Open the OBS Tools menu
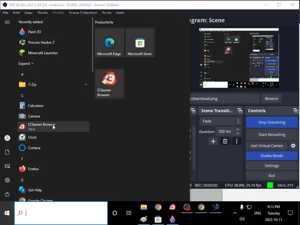Image resolution: width=300 pixels, height=225 pixels. [107, 13]
